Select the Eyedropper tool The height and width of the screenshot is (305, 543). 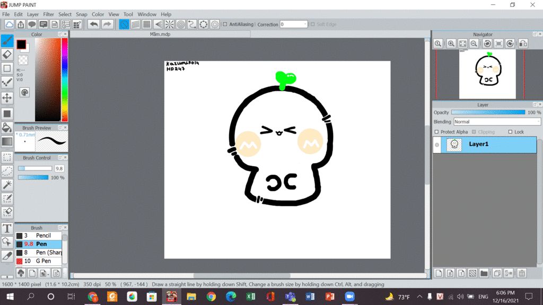point(7,256)
